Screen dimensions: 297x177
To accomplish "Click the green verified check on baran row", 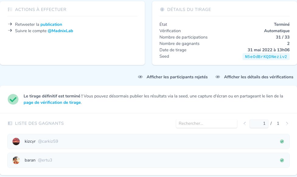I will tap(282, 160).
